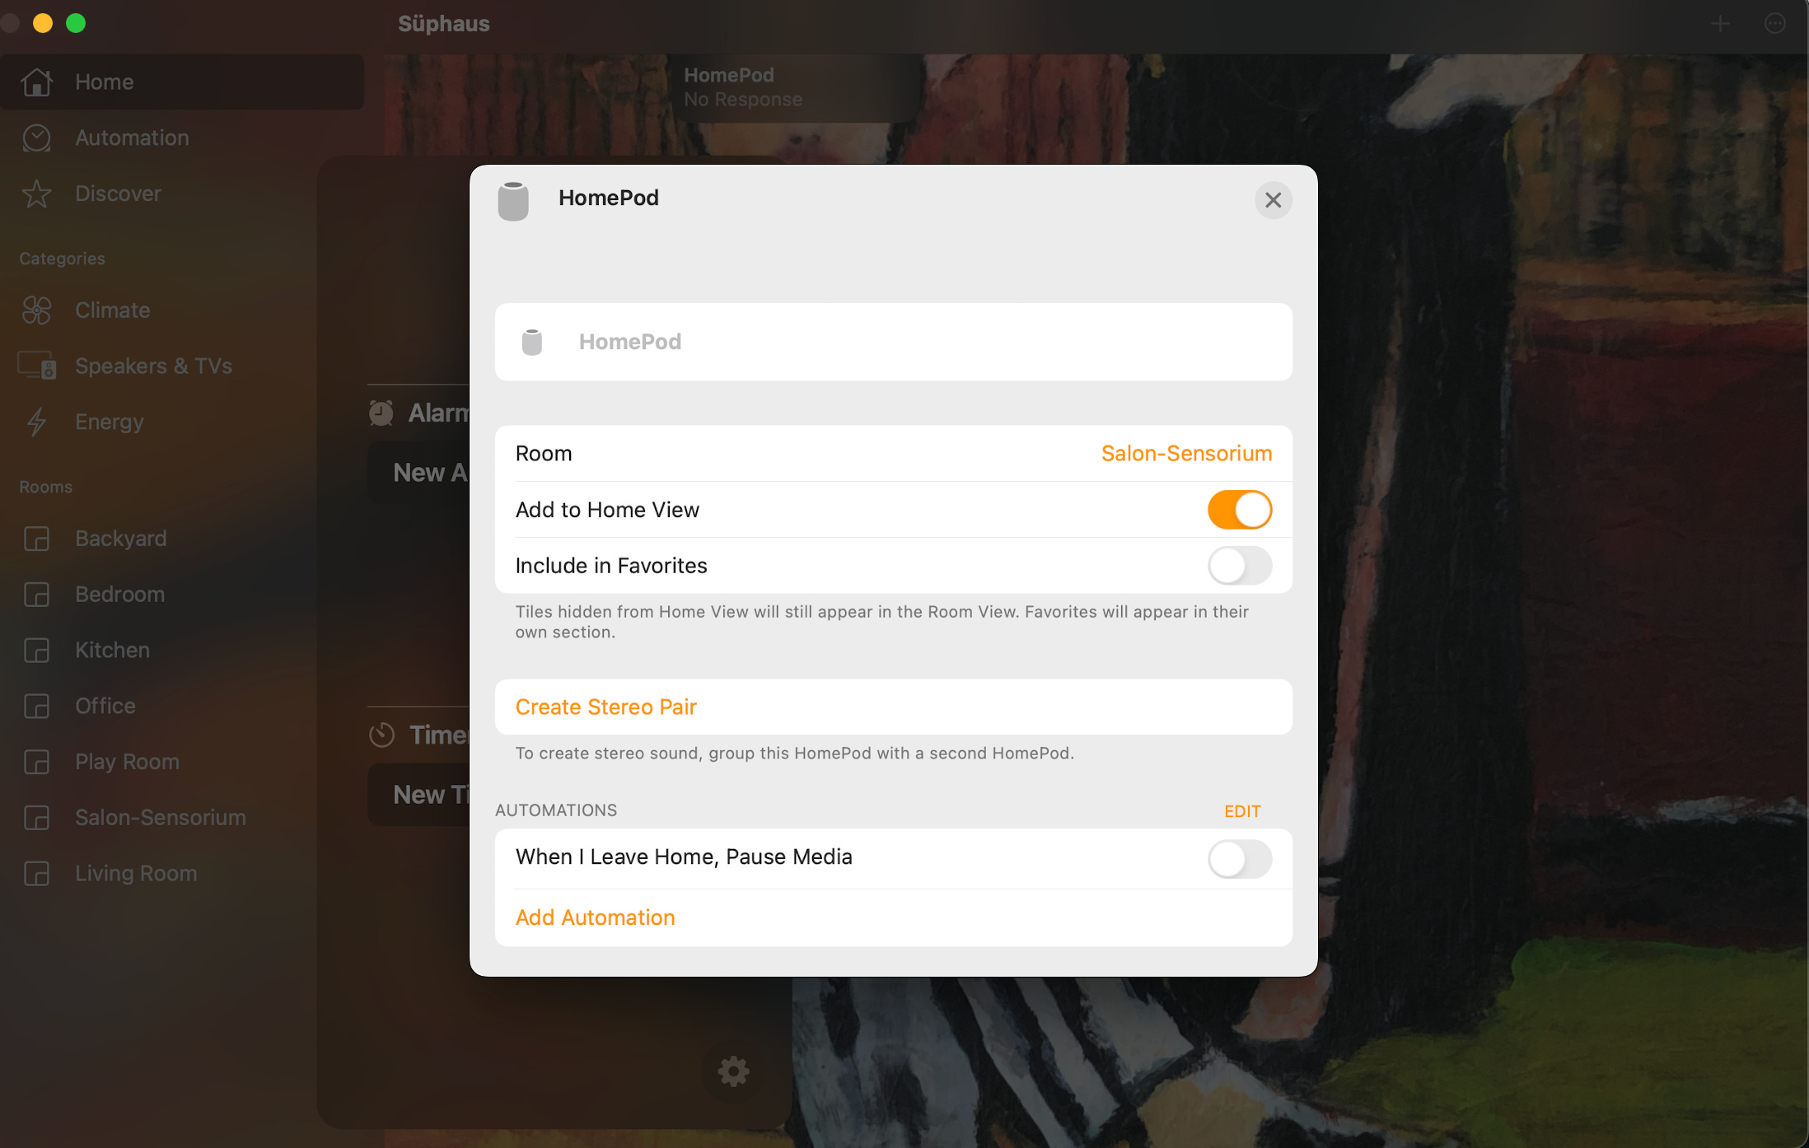Image resolution: width=1809 pixels, height=1148 pixels.
Task: Click the Bedroom room icon
Action: pyautogui.click(x=37, y=595)
